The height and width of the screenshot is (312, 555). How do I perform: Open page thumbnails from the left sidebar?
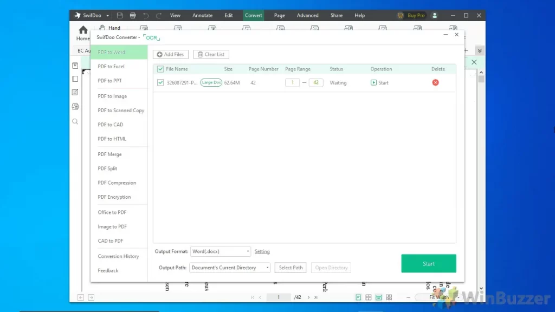pos(75,79)
